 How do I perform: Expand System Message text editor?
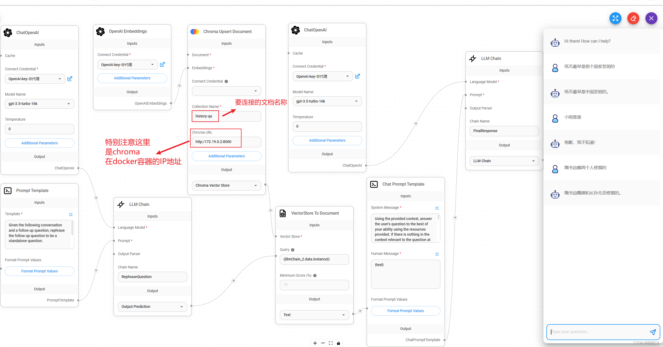click(x=437, y=208)
